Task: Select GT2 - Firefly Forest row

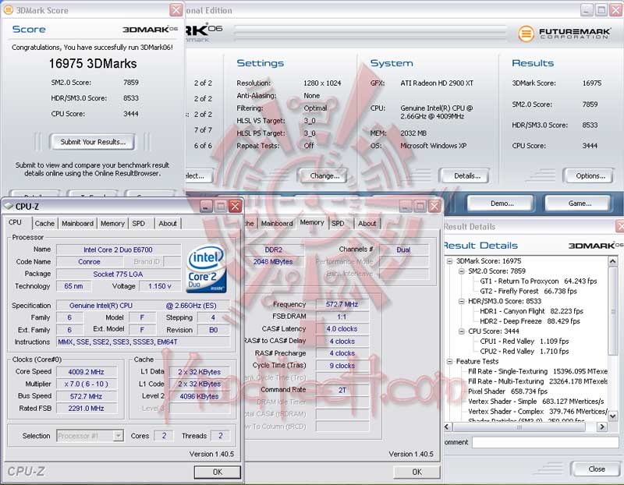Action: pyautogui.click(x=528, y=292)
